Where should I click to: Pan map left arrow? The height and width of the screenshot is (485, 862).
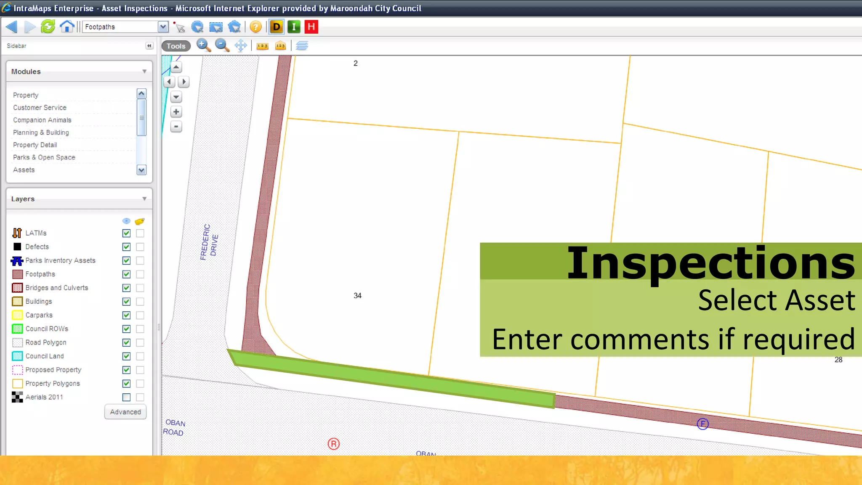pos(169,82)
